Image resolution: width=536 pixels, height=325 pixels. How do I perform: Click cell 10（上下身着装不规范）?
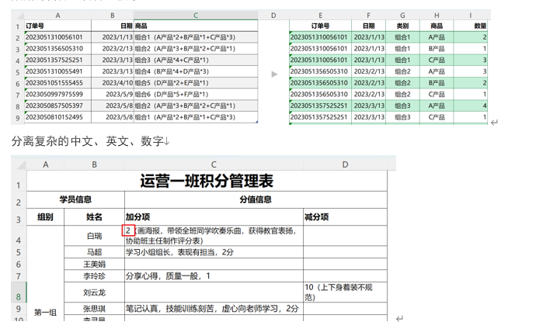point(345,292)
